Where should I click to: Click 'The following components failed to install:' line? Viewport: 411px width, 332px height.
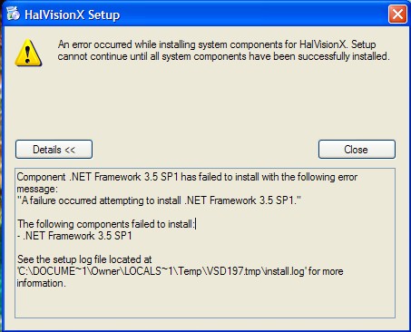(x=106, y=224)
